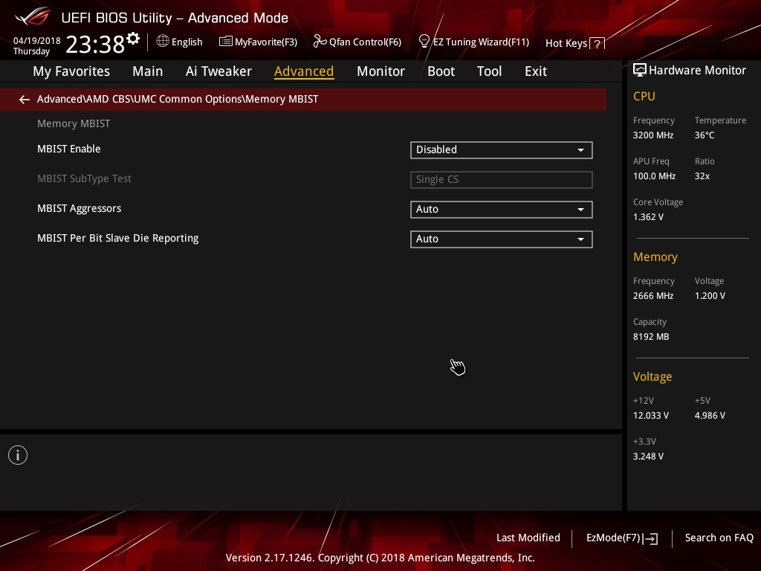761x571 pixels.
Task: Click the MBIST Aggressors dropdown arrow
Action: point(580,209)
